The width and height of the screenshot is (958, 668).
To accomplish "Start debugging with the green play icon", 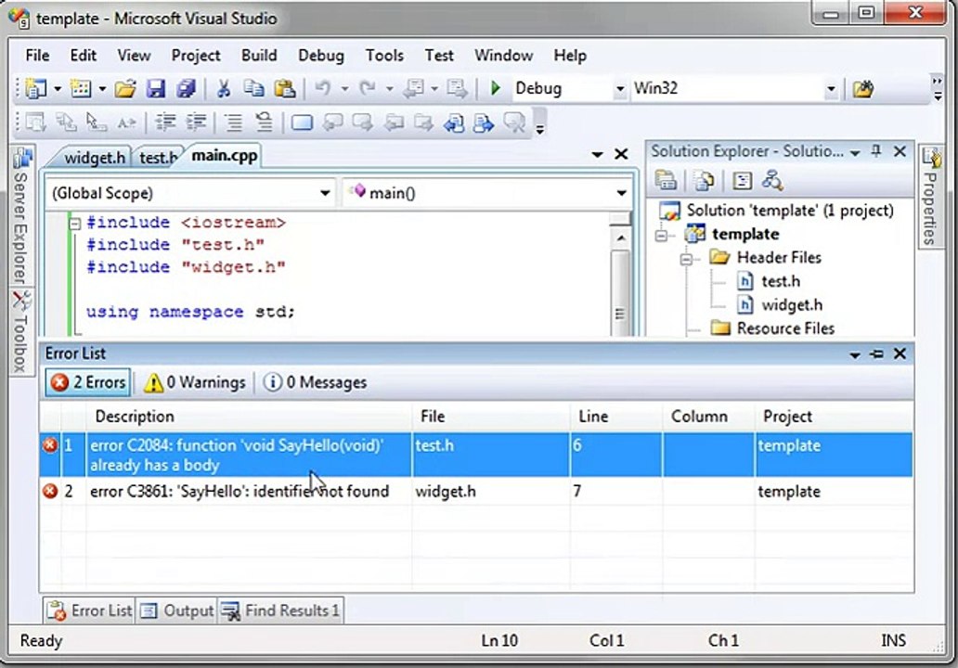I will coord(496,88).
